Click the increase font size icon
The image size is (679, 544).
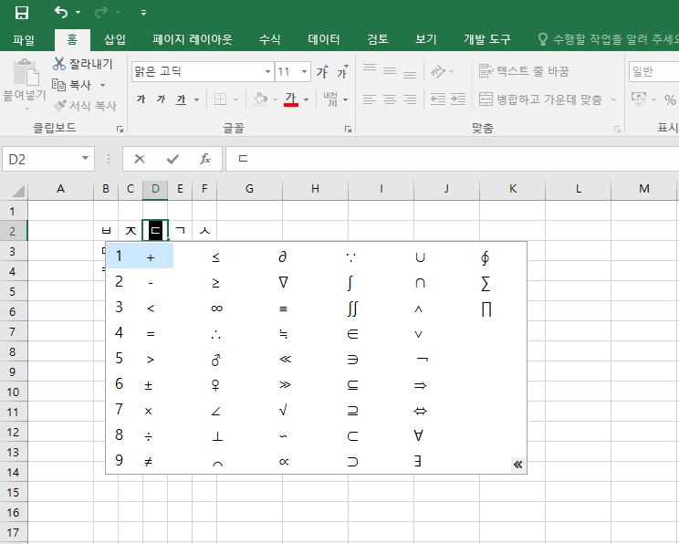pyautogui.click(x=322, y=71)
